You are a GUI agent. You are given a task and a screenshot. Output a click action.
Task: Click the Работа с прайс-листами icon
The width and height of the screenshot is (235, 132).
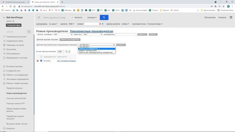tap(4, 83)
